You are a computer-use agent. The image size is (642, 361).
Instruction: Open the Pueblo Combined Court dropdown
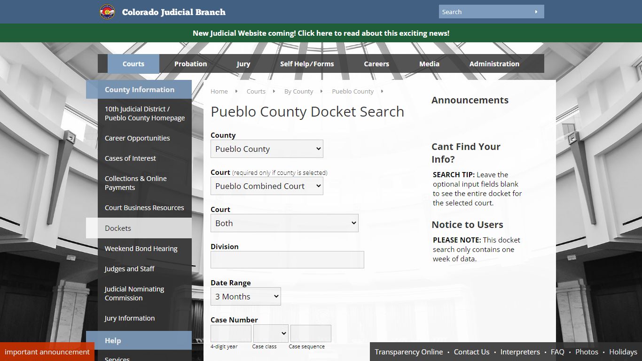tap(266, 186)
